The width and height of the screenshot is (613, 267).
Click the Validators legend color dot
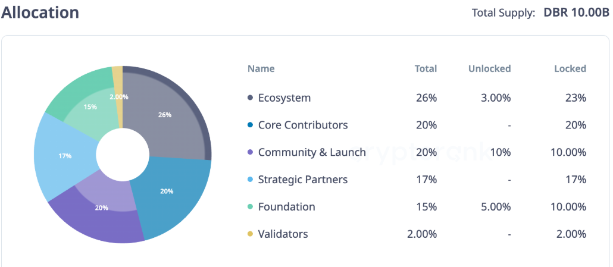tap(250, 234)
